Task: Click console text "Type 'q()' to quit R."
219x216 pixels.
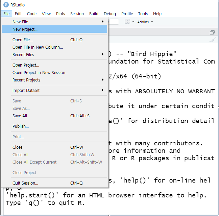Action: coord(45,203)
